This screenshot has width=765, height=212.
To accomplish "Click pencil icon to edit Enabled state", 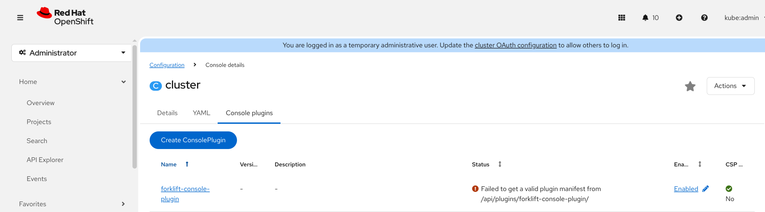I will coord(705,189).
